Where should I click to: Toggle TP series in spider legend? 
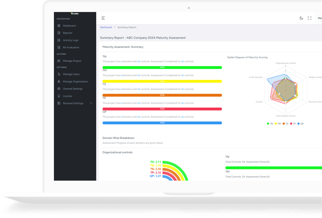tap(293, 124)
